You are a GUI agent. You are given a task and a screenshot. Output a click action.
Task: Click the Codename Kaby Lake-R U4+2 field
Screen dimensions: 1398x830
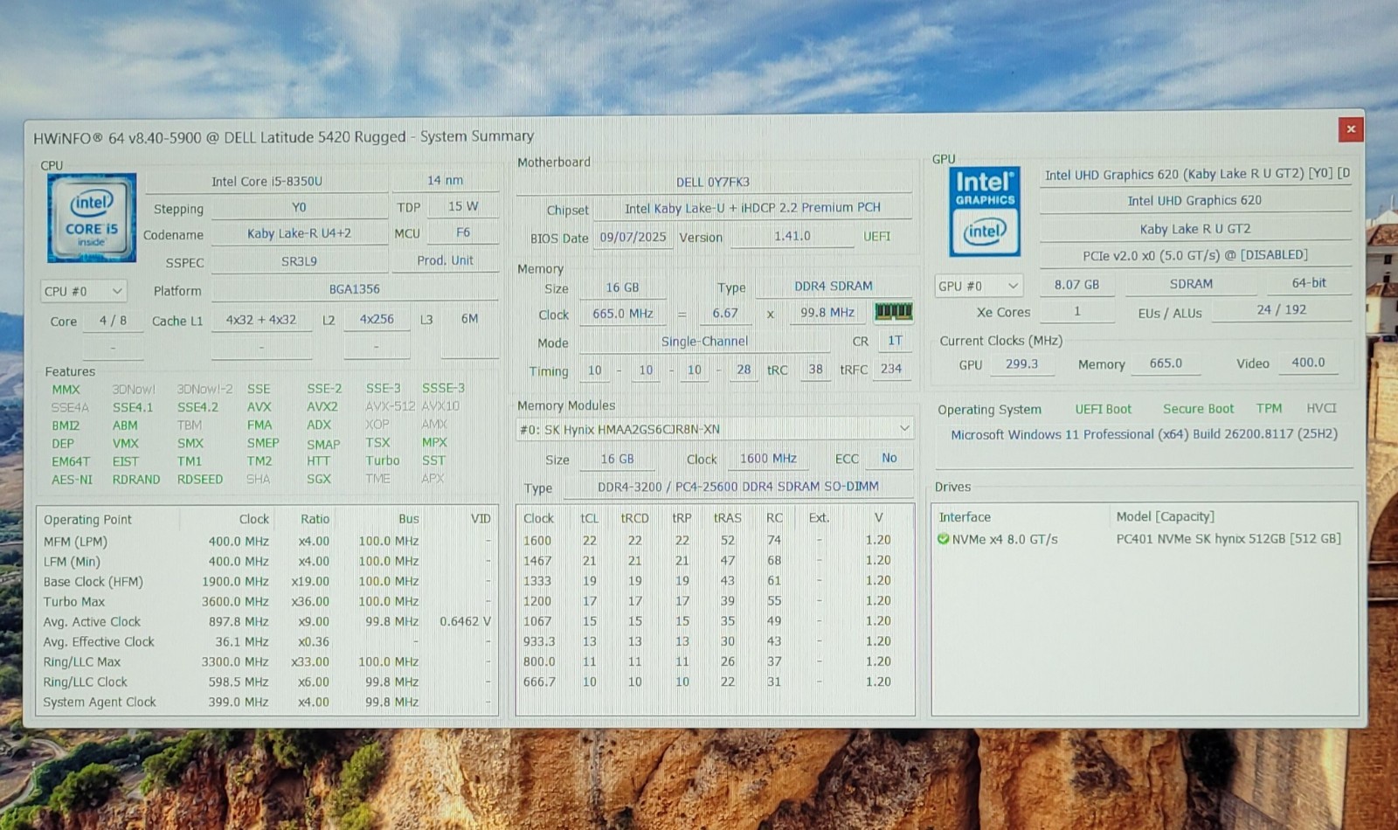pos(299,233)
